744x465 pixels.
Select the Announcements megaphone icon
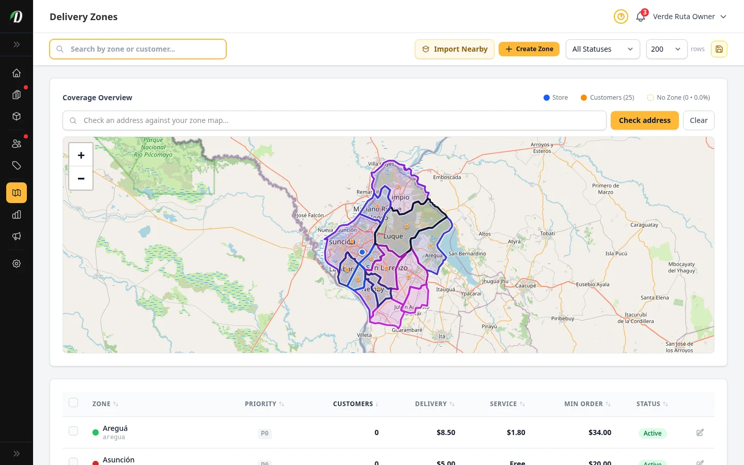point(17,236)
